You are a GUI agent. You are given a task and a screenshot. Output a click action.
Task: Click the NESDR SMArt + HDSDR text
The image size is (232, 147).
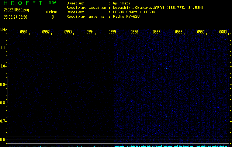(134, 12)
